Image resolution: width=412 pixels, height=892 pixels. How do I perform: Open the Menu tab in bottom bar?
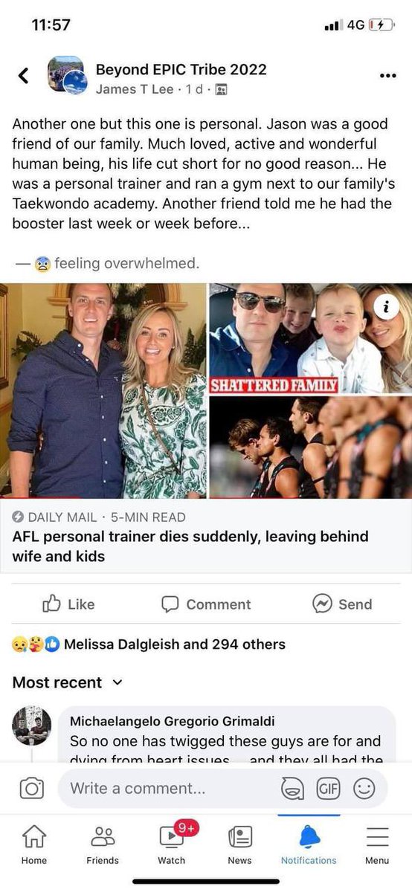(377, 845)
